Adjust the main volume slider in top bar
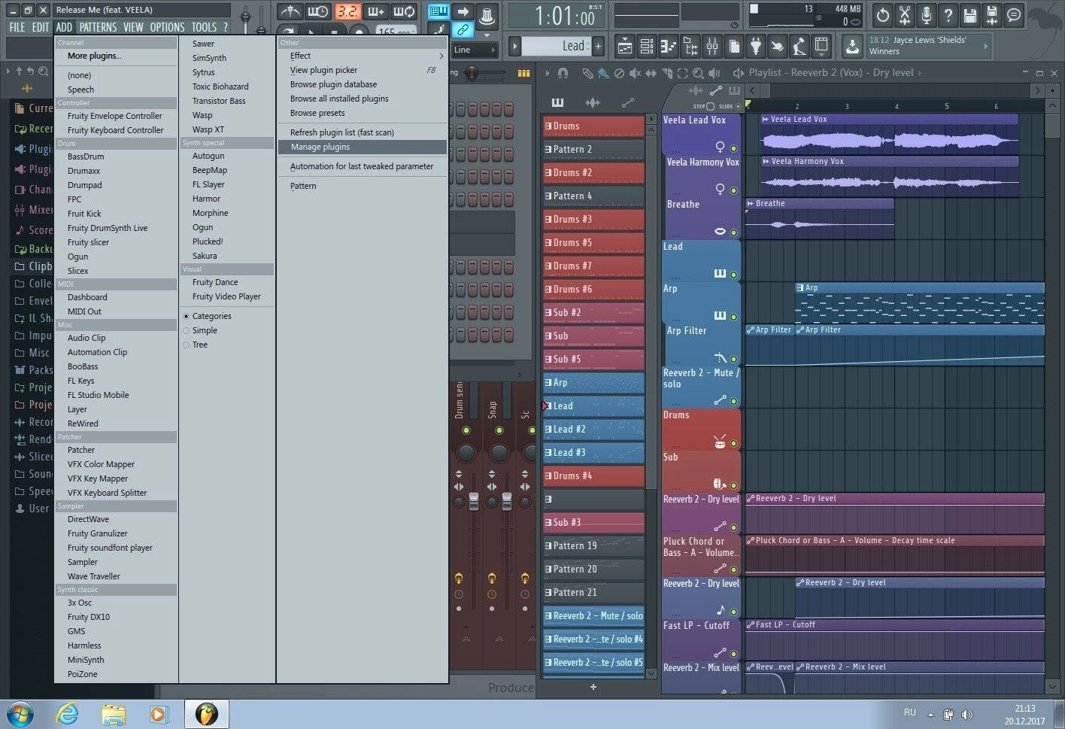The width and height of the screenshot is (1065, 729). point(246,16)
